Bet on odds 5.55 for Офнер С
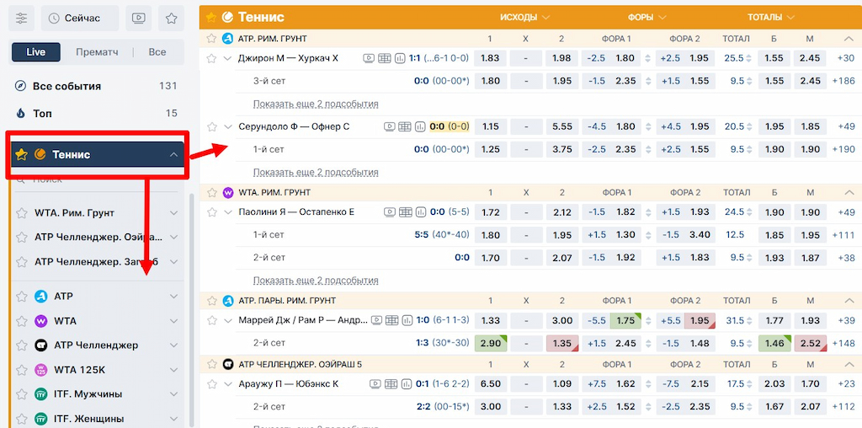The width and height of the screenshot is (862, 428). tap(561, 126)
